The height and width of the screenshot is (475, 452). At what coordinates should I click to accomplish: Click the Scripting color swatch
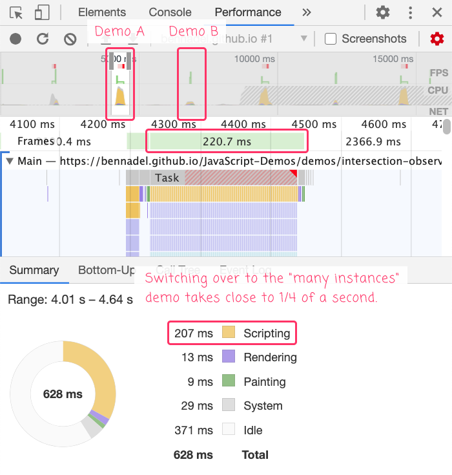tap(229, 332)
